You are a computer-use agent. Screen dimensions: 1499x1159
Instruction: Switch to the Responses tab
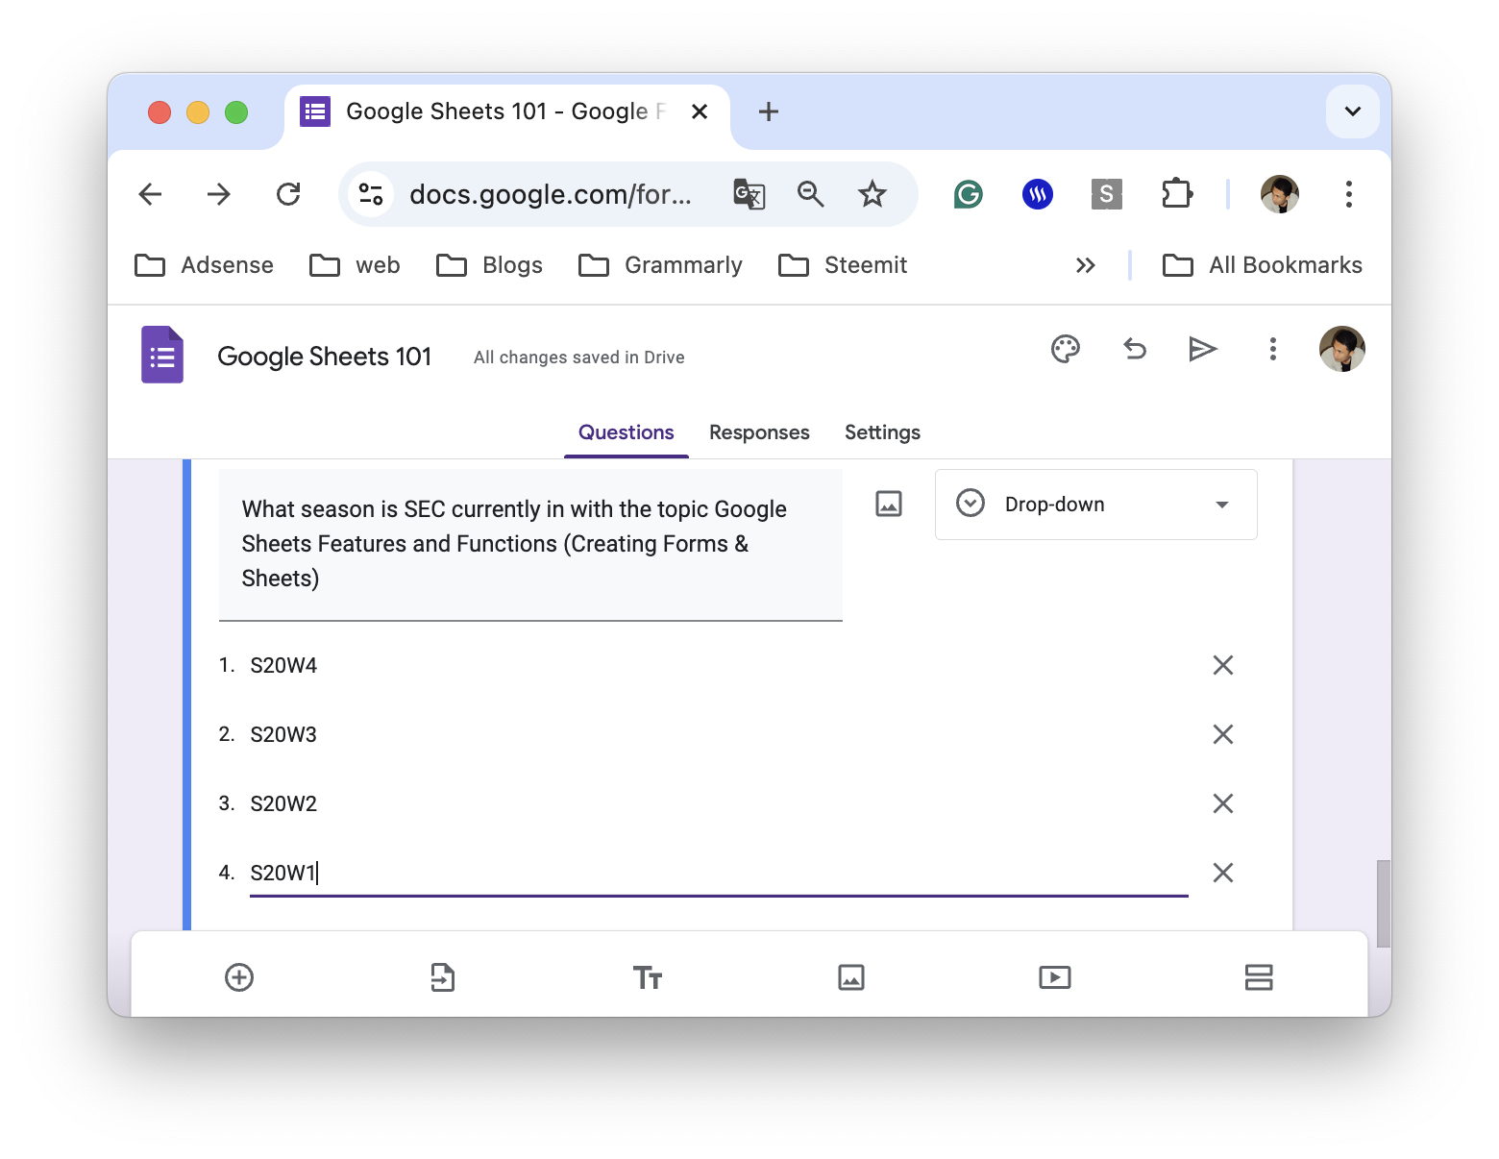click(759, 432)
